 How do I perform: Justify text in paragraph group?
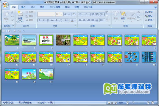tap(93, 20)
